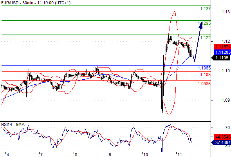Select the 1.103 red support label
The width and height of the screenshot is (231, 157).
point(205,75)
